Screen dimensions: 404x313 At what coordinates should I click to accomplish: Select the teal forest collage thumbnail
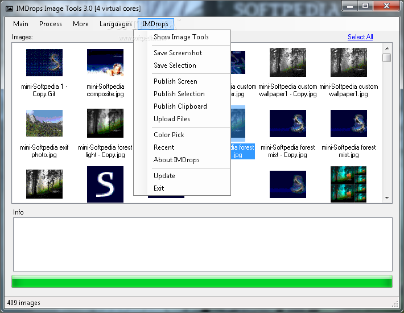point(349,184)
